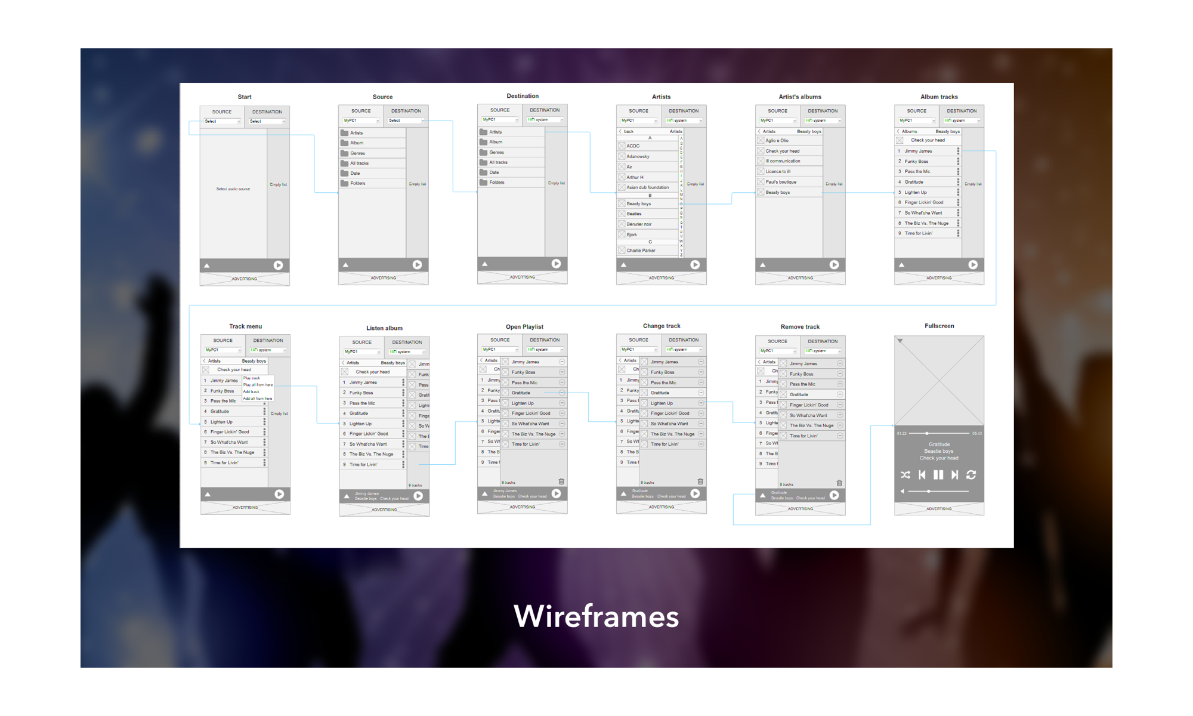Choose 'Play track' in Track menu popup
The image size is (1193, 716).
(x=252, y=378)
